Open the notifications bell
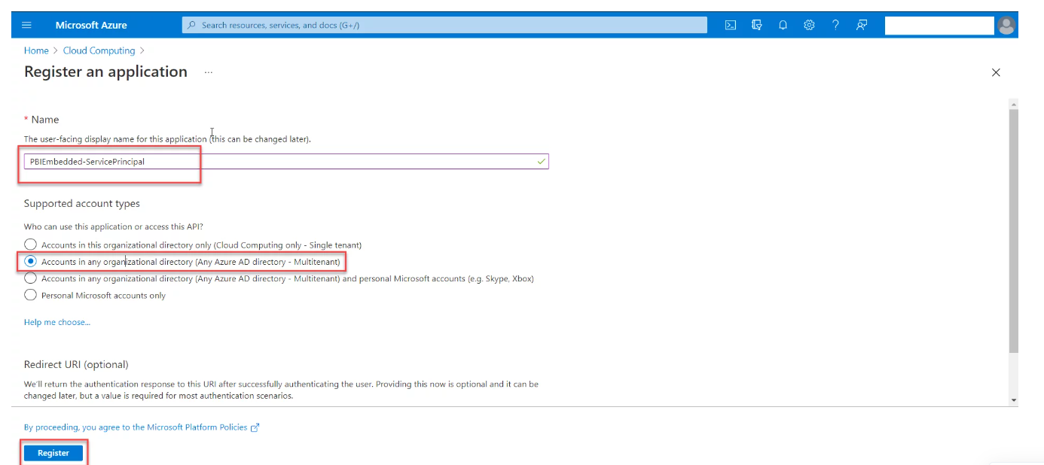 click(x=783, y=25)
